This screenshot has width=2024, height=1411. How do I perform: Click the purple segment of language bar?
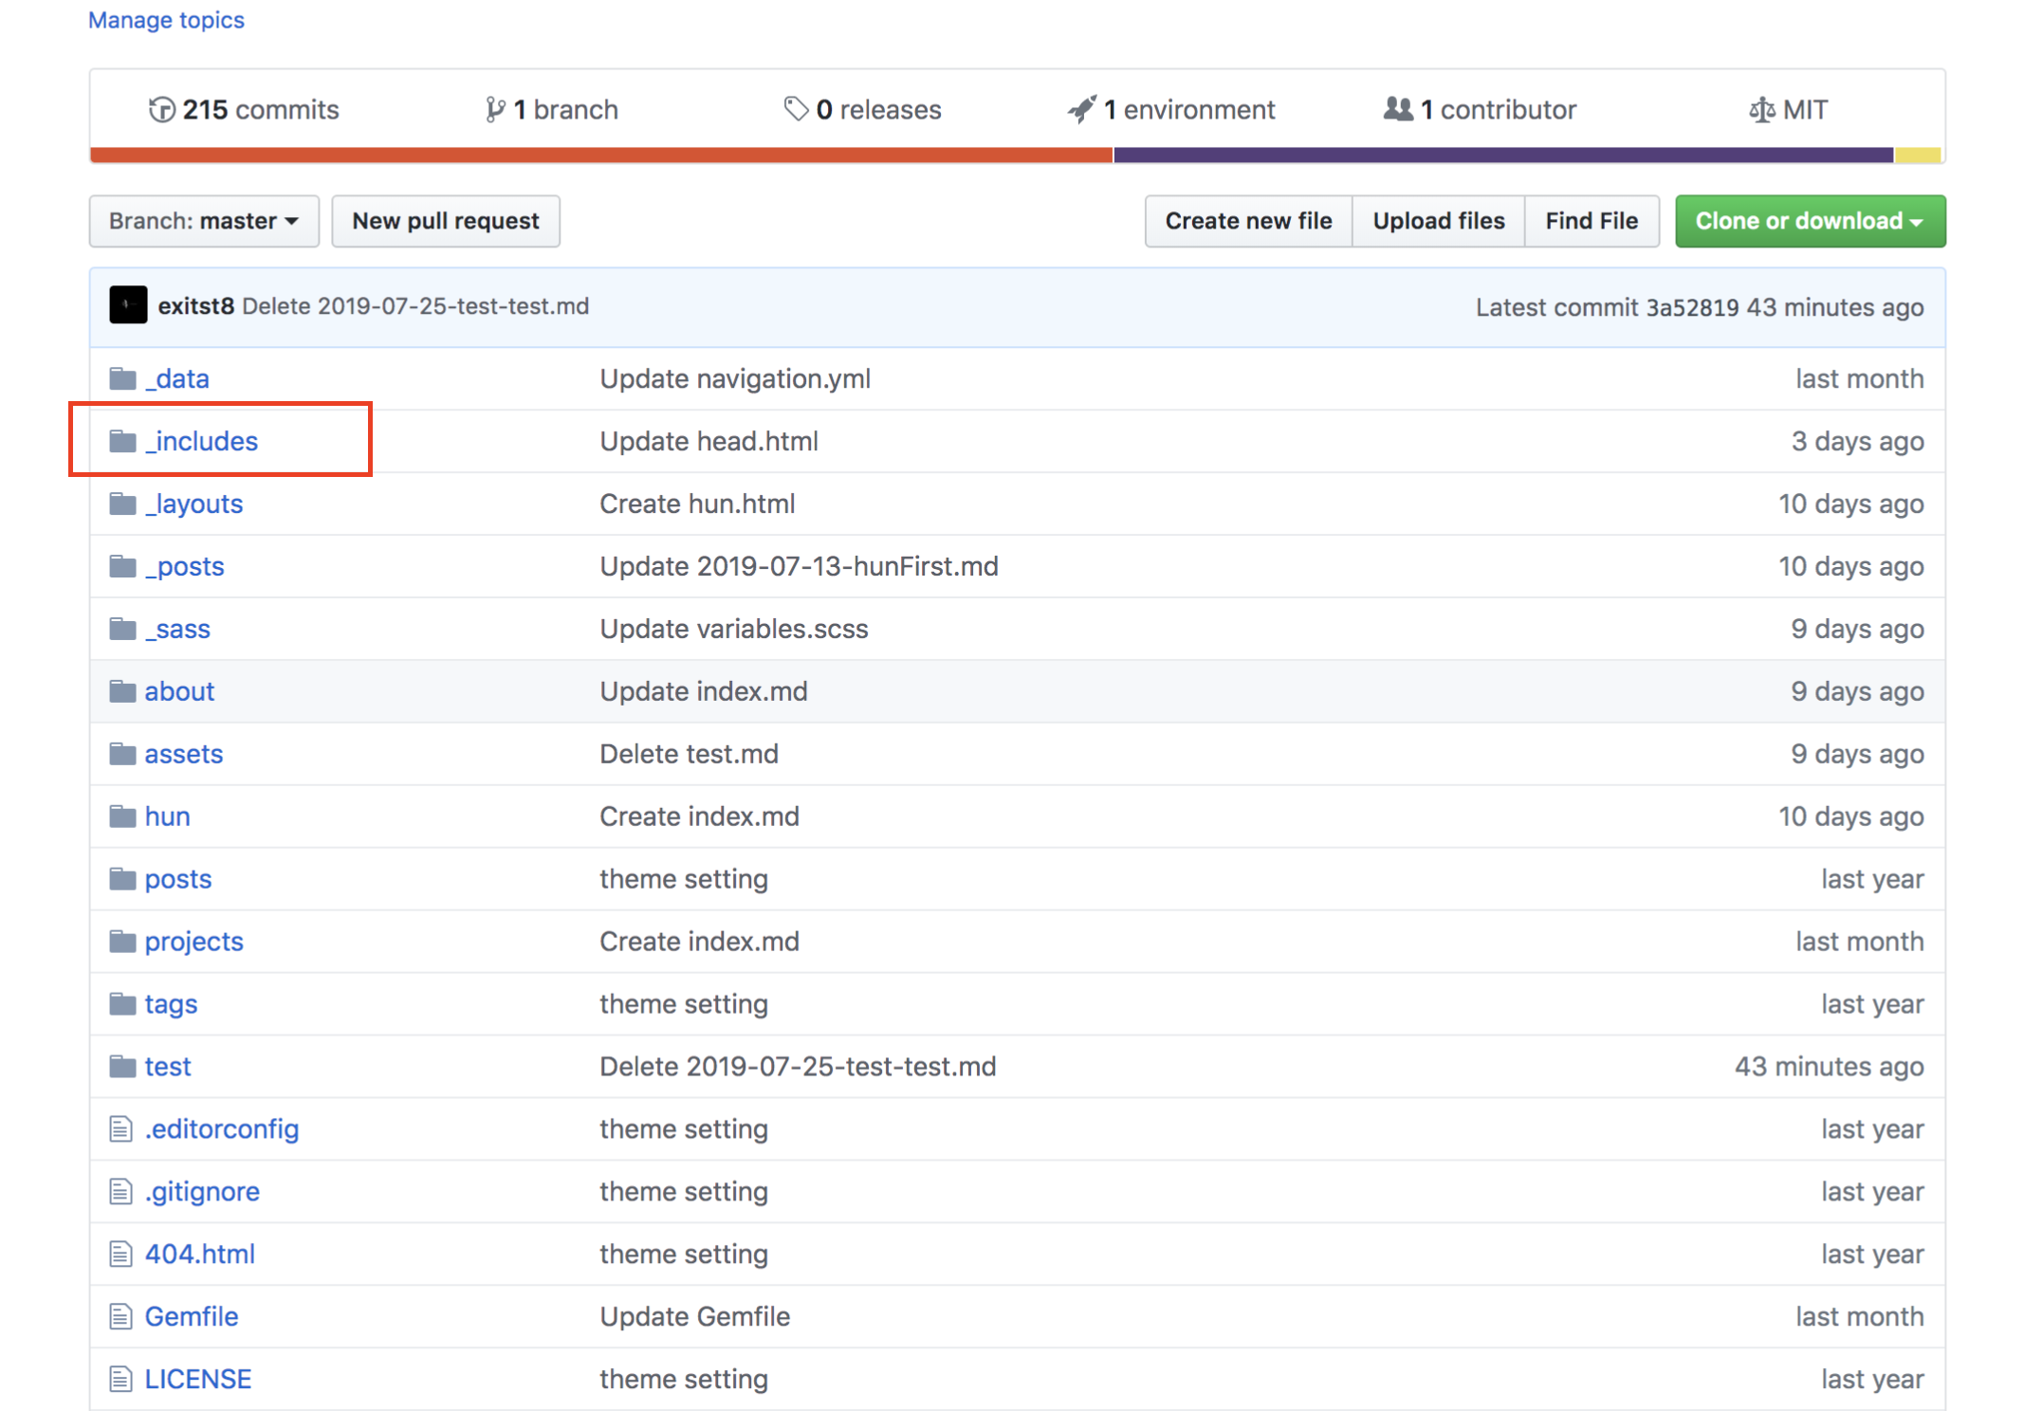1502,156
